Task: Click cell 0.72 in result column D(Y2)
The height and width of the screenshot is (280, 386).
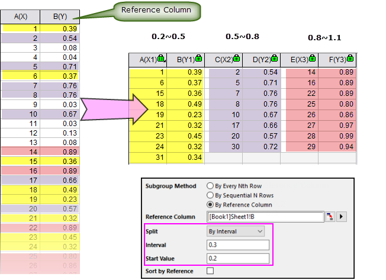Action: pos(262,147)
